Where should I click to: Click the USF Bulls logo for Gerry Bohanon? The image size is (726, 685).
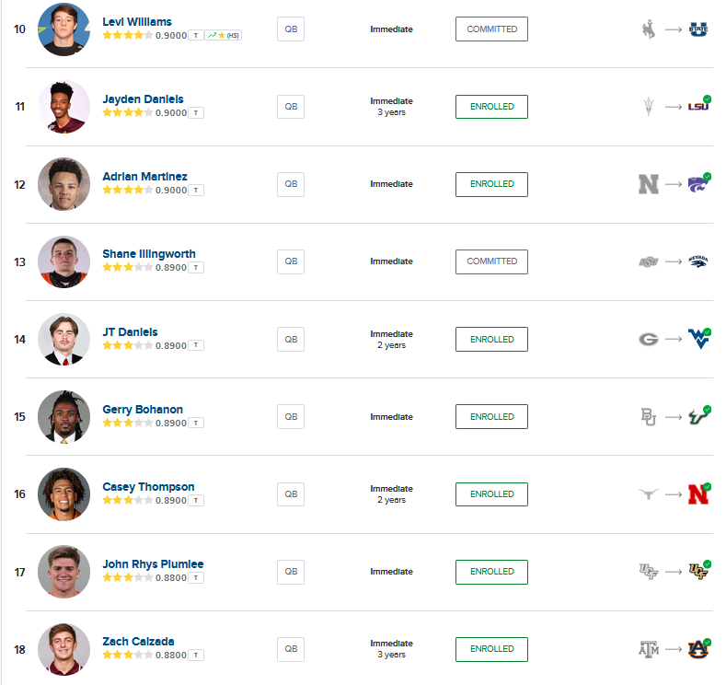tap(698, 416)
